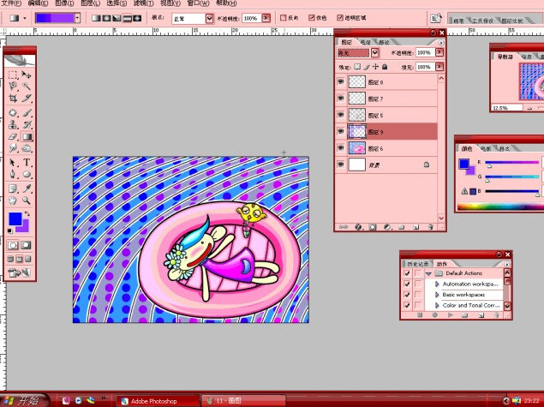This screenshot has width=544, height=407.
Task: Open layer opacity slider arrow
Action: coord(439,52)
